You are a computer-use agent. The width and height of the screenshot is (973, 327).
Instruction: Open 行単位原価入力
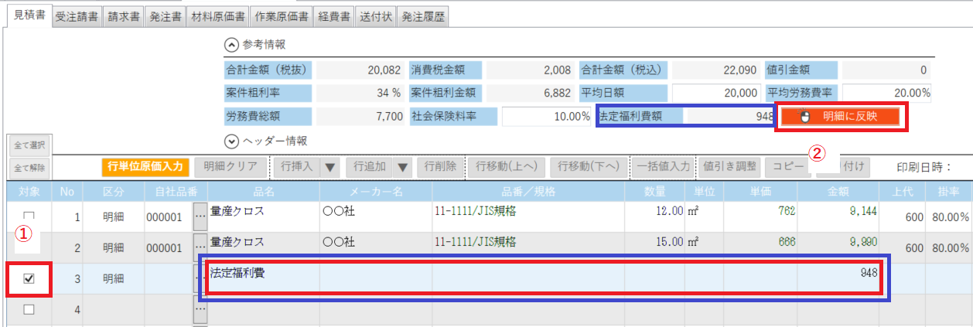point(145,166)
